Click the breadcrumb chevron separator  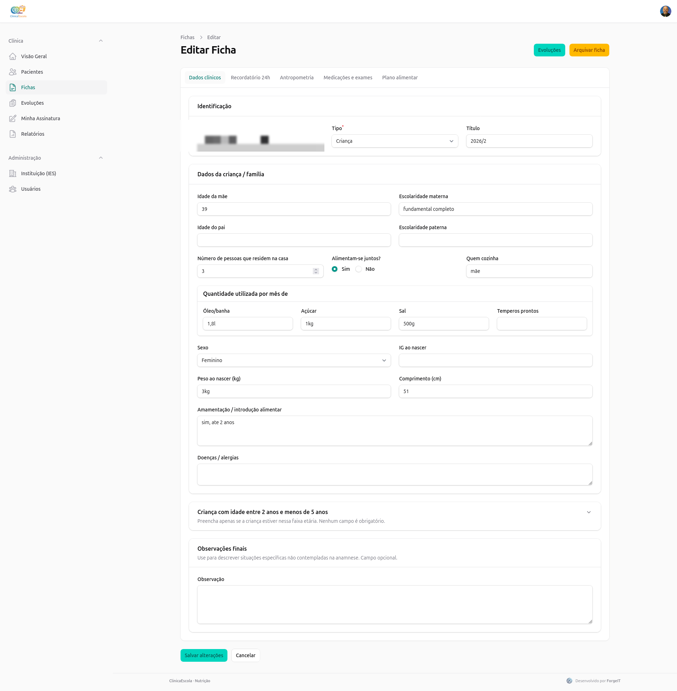pyautogui.click(x=201, y=37)
